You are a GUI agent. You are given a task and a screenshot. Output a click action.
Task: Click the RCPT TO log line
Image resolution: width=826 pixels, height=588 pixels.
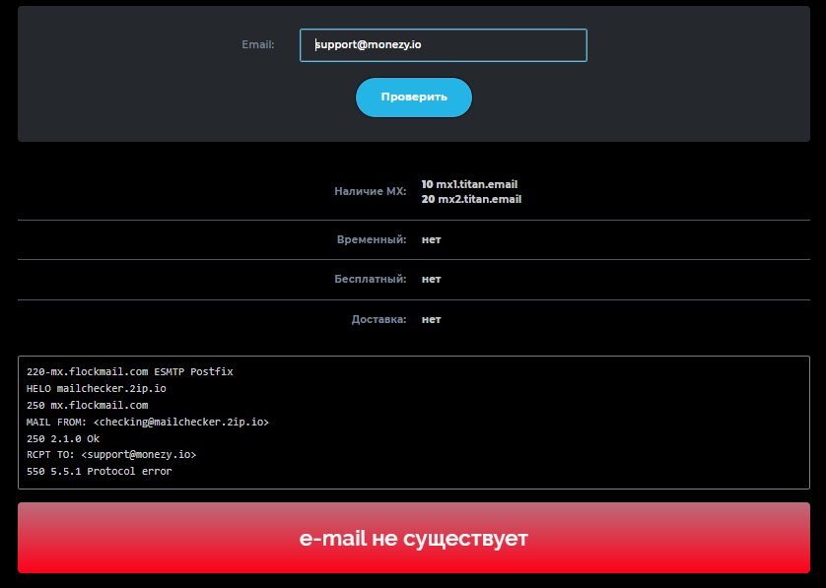111,455
